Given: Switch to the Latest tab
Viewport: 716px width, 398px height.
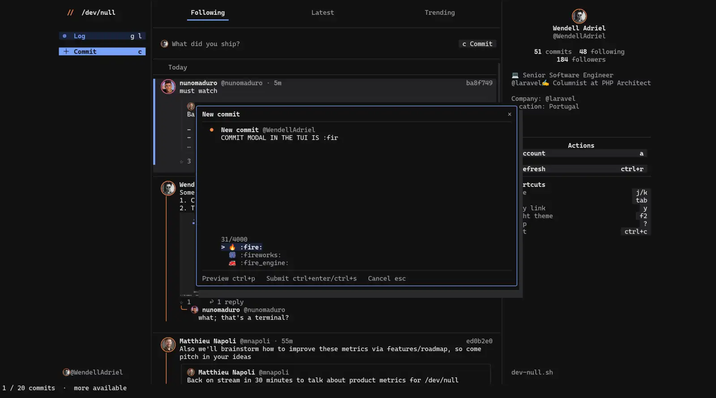Looking at the screenshot, I should tap(323, 13).
